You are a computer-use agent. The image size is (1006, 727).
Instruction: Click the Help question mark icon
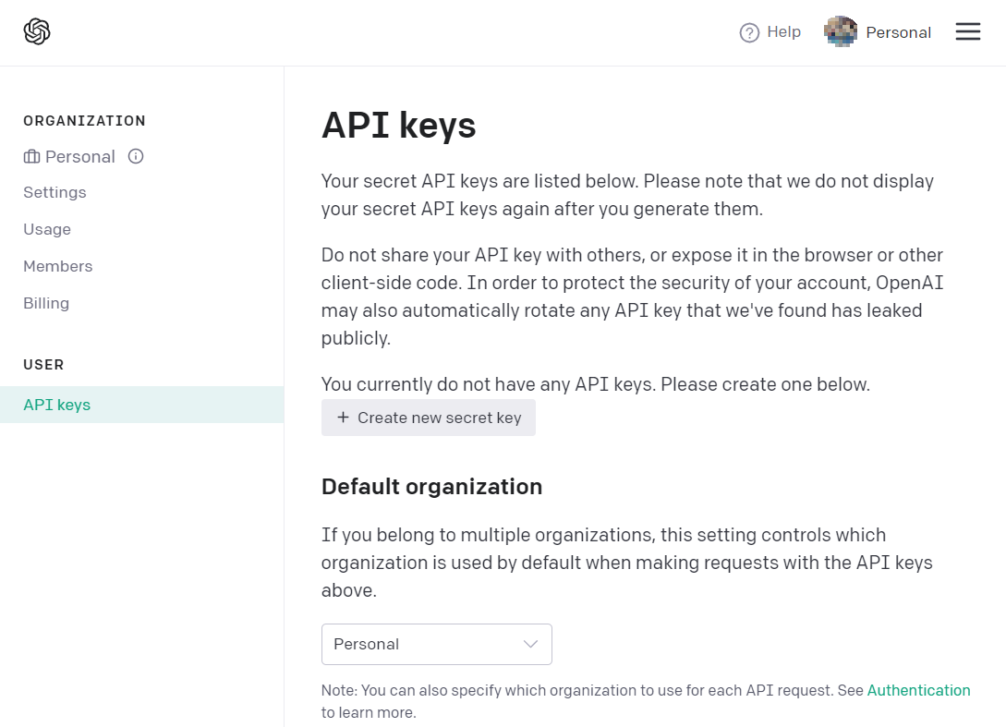click(748, 32)
